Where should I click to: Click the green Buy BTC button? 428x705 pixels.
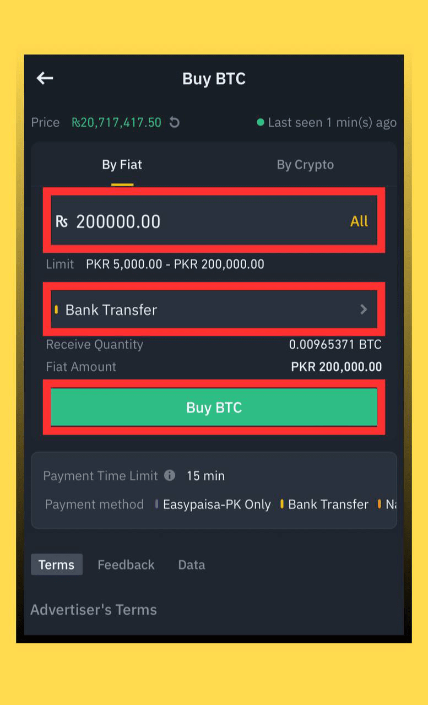[214, 408]
